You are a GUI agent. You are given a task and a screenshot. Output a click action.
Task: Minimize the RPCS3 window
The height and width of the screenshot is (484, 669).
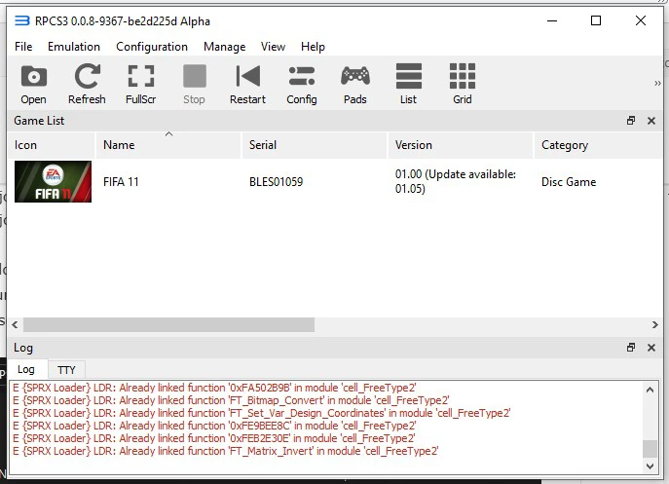(552, 20)
